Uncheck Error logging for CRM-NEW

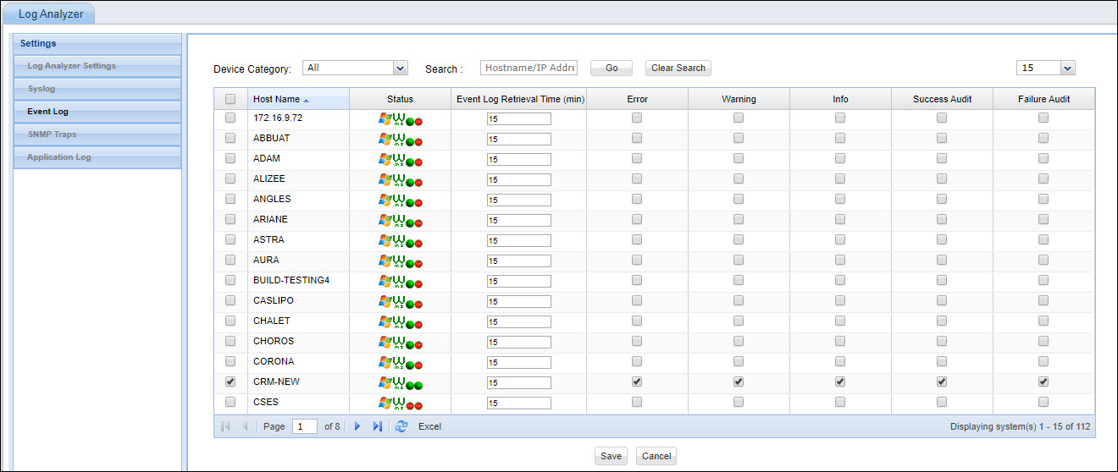tap(637, 382)
